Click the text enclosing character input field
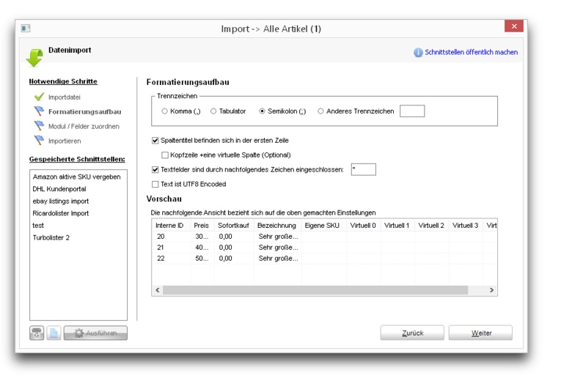Image resolution: width=572 pixels, height=384 pixels. [x=363, y=169]
